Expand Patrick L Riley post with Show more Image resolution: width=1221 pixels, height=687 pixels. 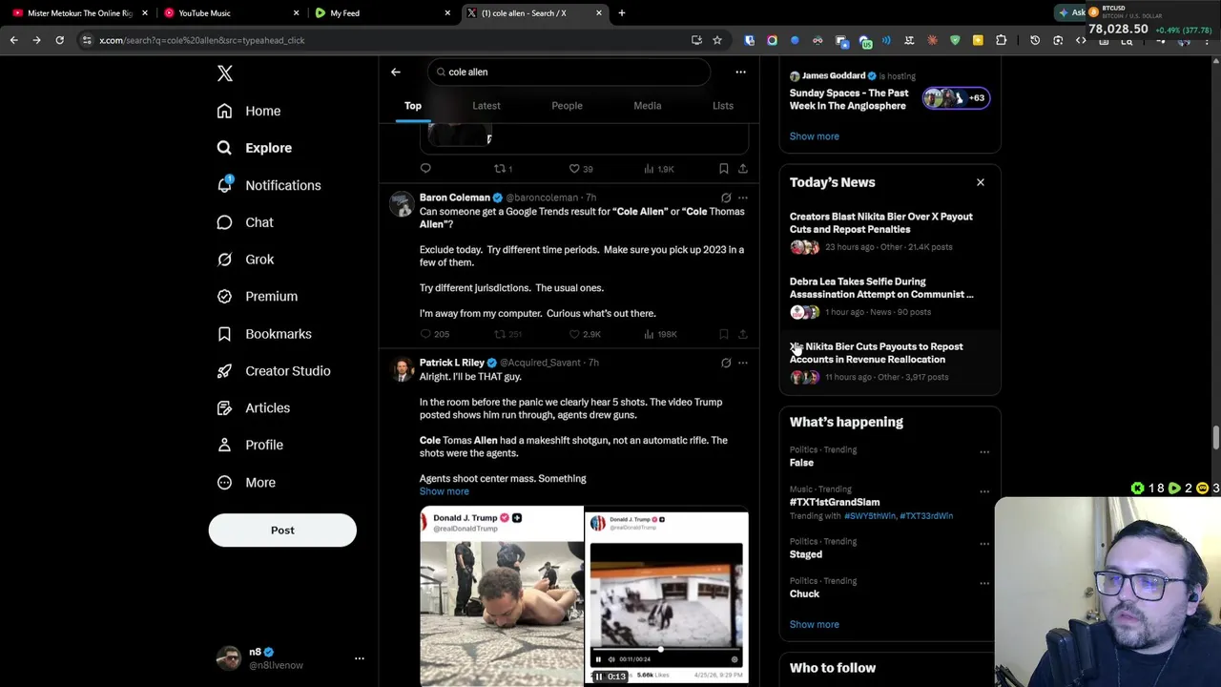pos(445,491)
